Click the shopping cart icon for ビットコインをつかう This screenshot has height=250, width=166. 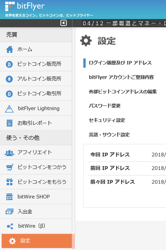10,167
